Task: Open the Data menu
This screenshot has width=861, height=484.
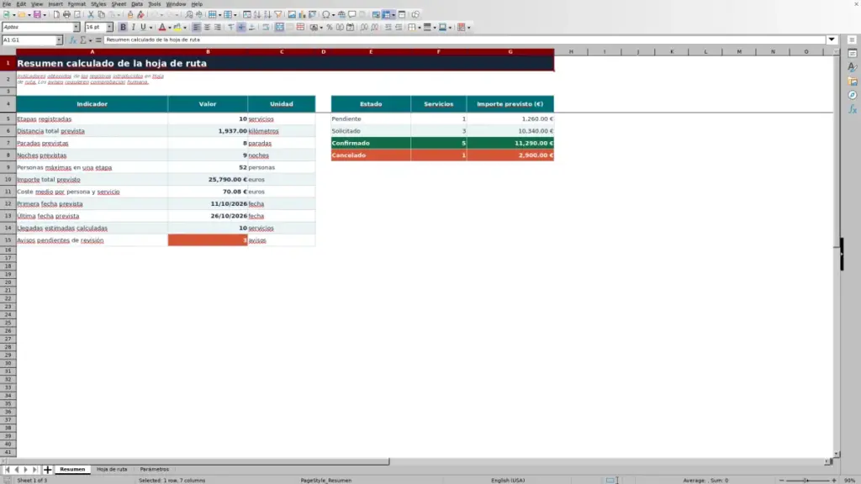Action: 137,4
